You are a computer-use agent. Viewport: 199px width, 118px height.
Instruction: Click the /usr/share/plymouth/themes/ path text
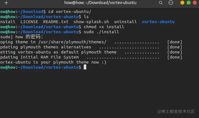click(72, 42)
